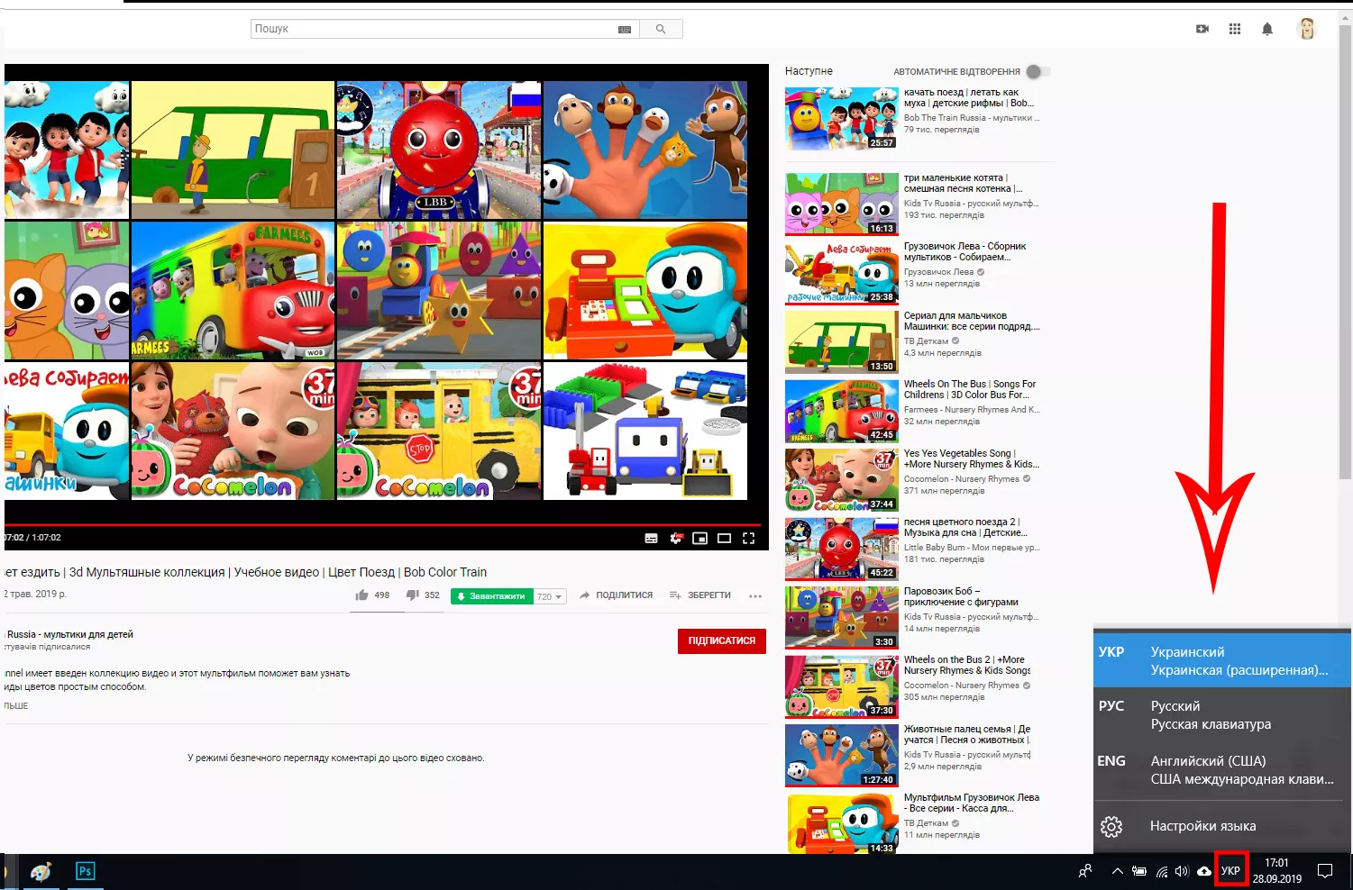Click the blue truck cash register end-screen thumbnail
This screenshot has width=1353, height=890.
(x=645, y=291)
